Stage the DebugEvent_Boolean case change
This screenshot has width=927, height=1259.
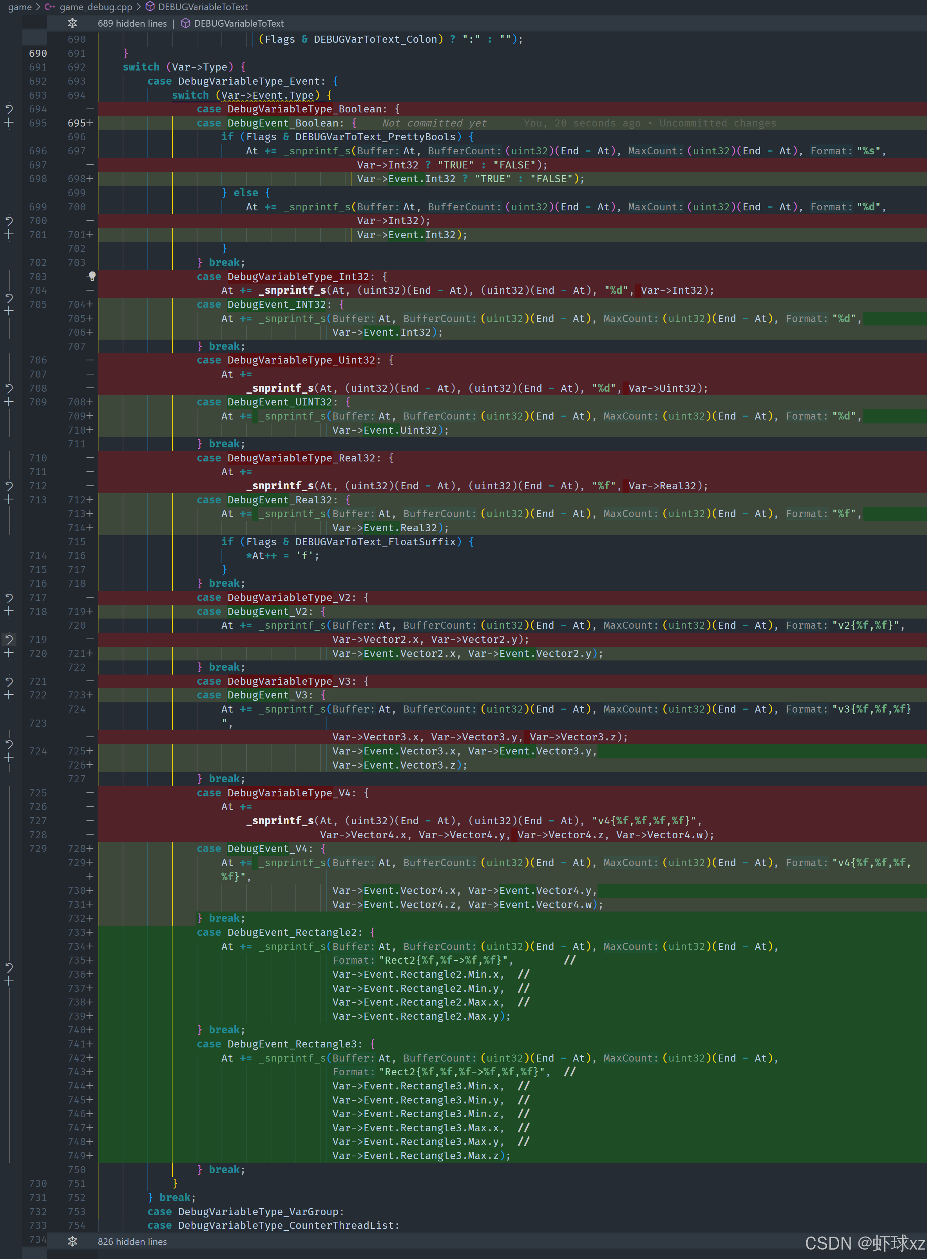point(9,123)
